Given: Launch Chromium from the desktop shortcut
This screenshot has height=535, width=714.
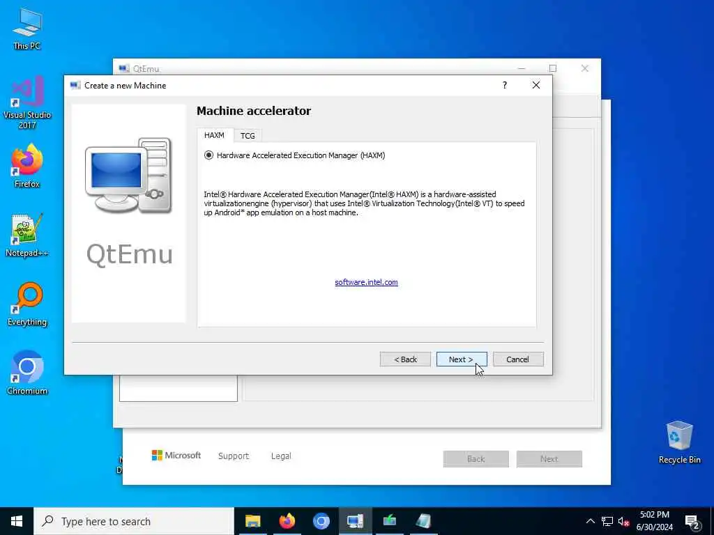Looking at the screenshot, I should point(27,373).
